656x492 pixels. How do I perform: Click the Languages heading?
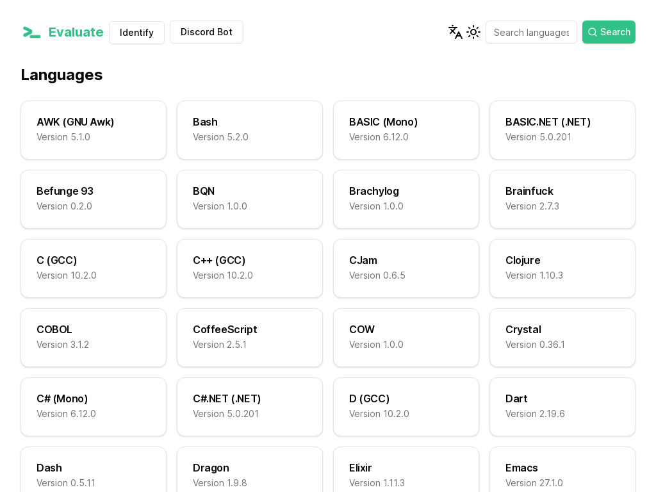[x=62, y=75]
